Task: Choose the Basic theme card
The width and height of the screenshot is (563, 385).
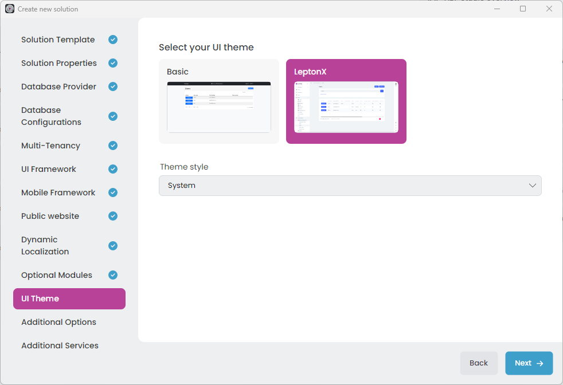Action: coord(219,101)
